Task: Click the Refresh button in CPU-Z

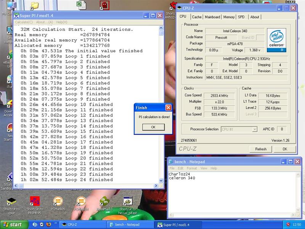Action: point(261,149)
